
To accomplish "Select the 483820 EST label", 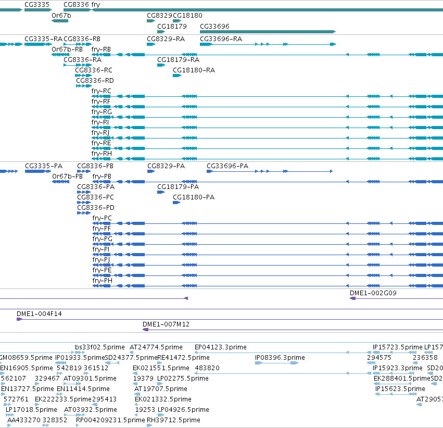I will [x=207, y=368].
